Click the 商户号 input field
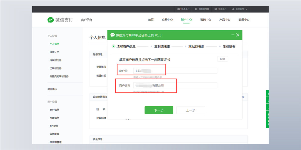Image resolution: width=301 pixels, height=150 pixels. click(175, 71)
